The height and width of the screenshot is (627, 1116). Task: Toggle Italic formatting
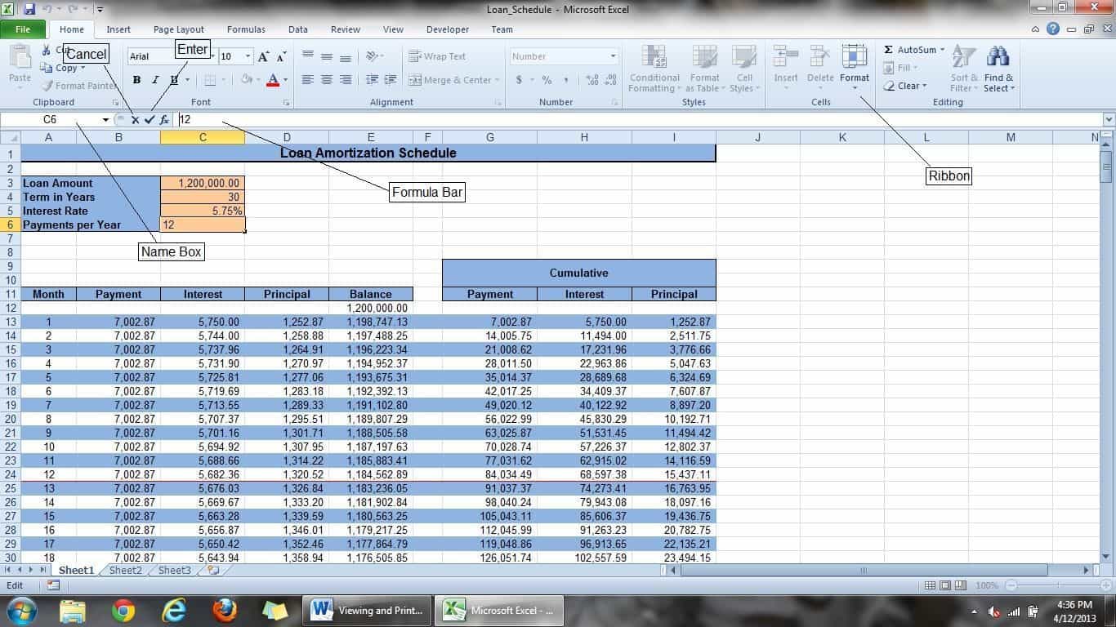(155, 80)
